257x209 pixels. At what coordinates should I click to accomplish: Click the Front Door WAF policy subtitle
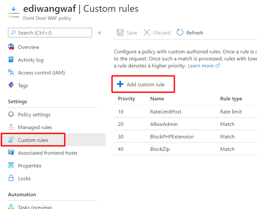[47, 18]
